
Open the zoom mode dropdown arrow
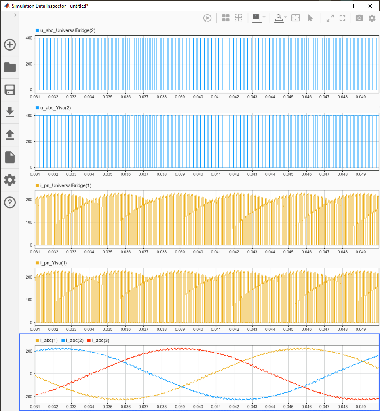[x=285, y=17]
